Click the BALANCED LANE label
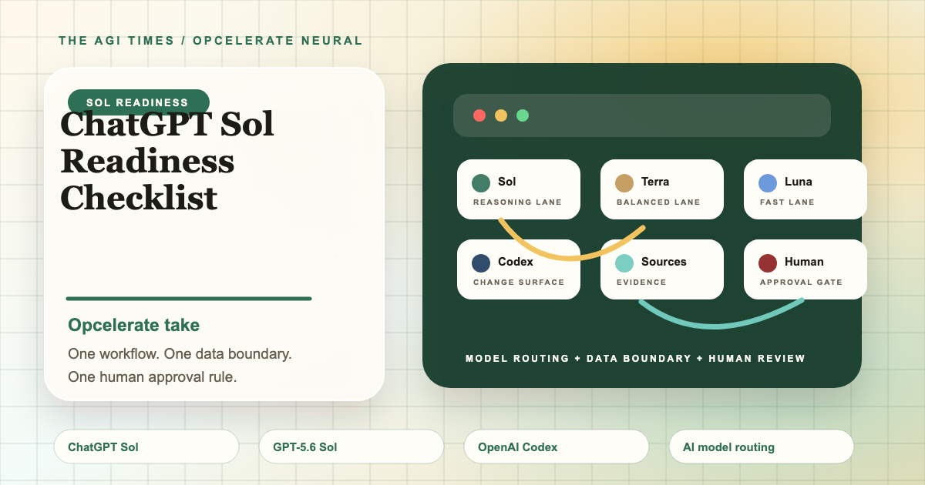The width and height of the screenshot is (925, 485). 658,202
